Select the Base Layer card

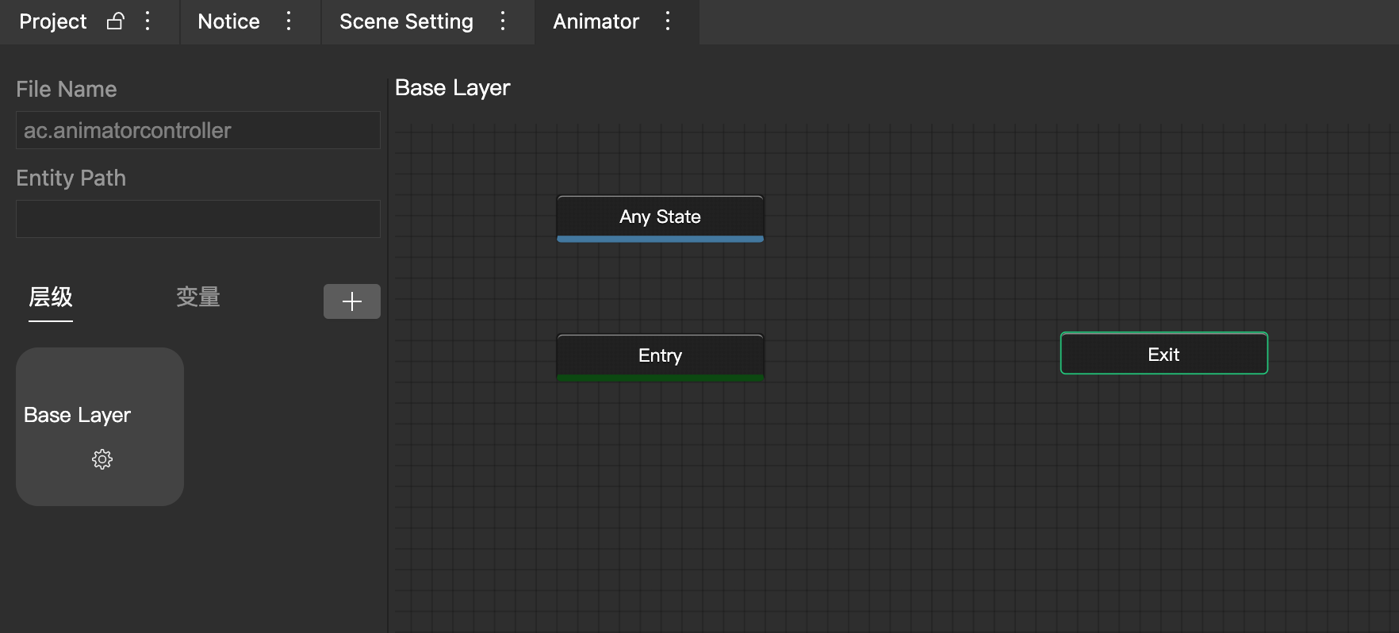point(100,427)
